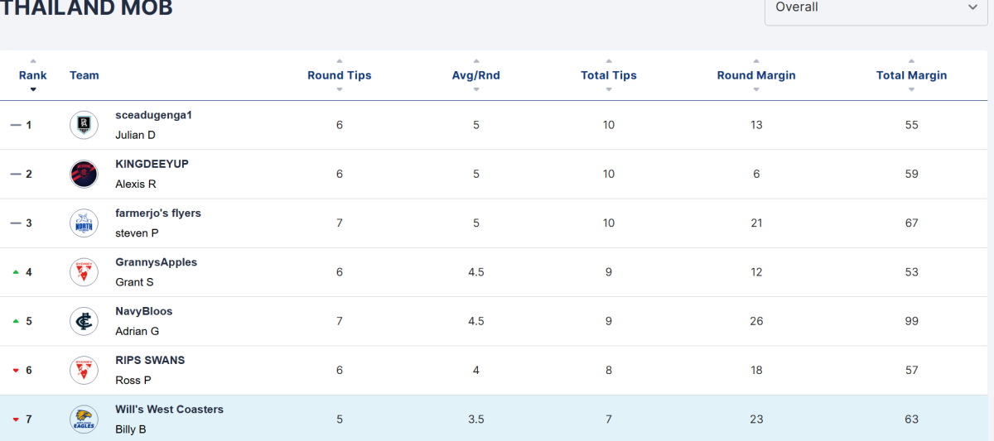
Task: Click Sydney Swans logo beside RIPS SWANS
Action: click(84, 370)
